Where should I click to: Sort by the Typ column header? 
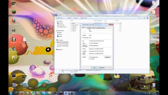pos(106,21)
